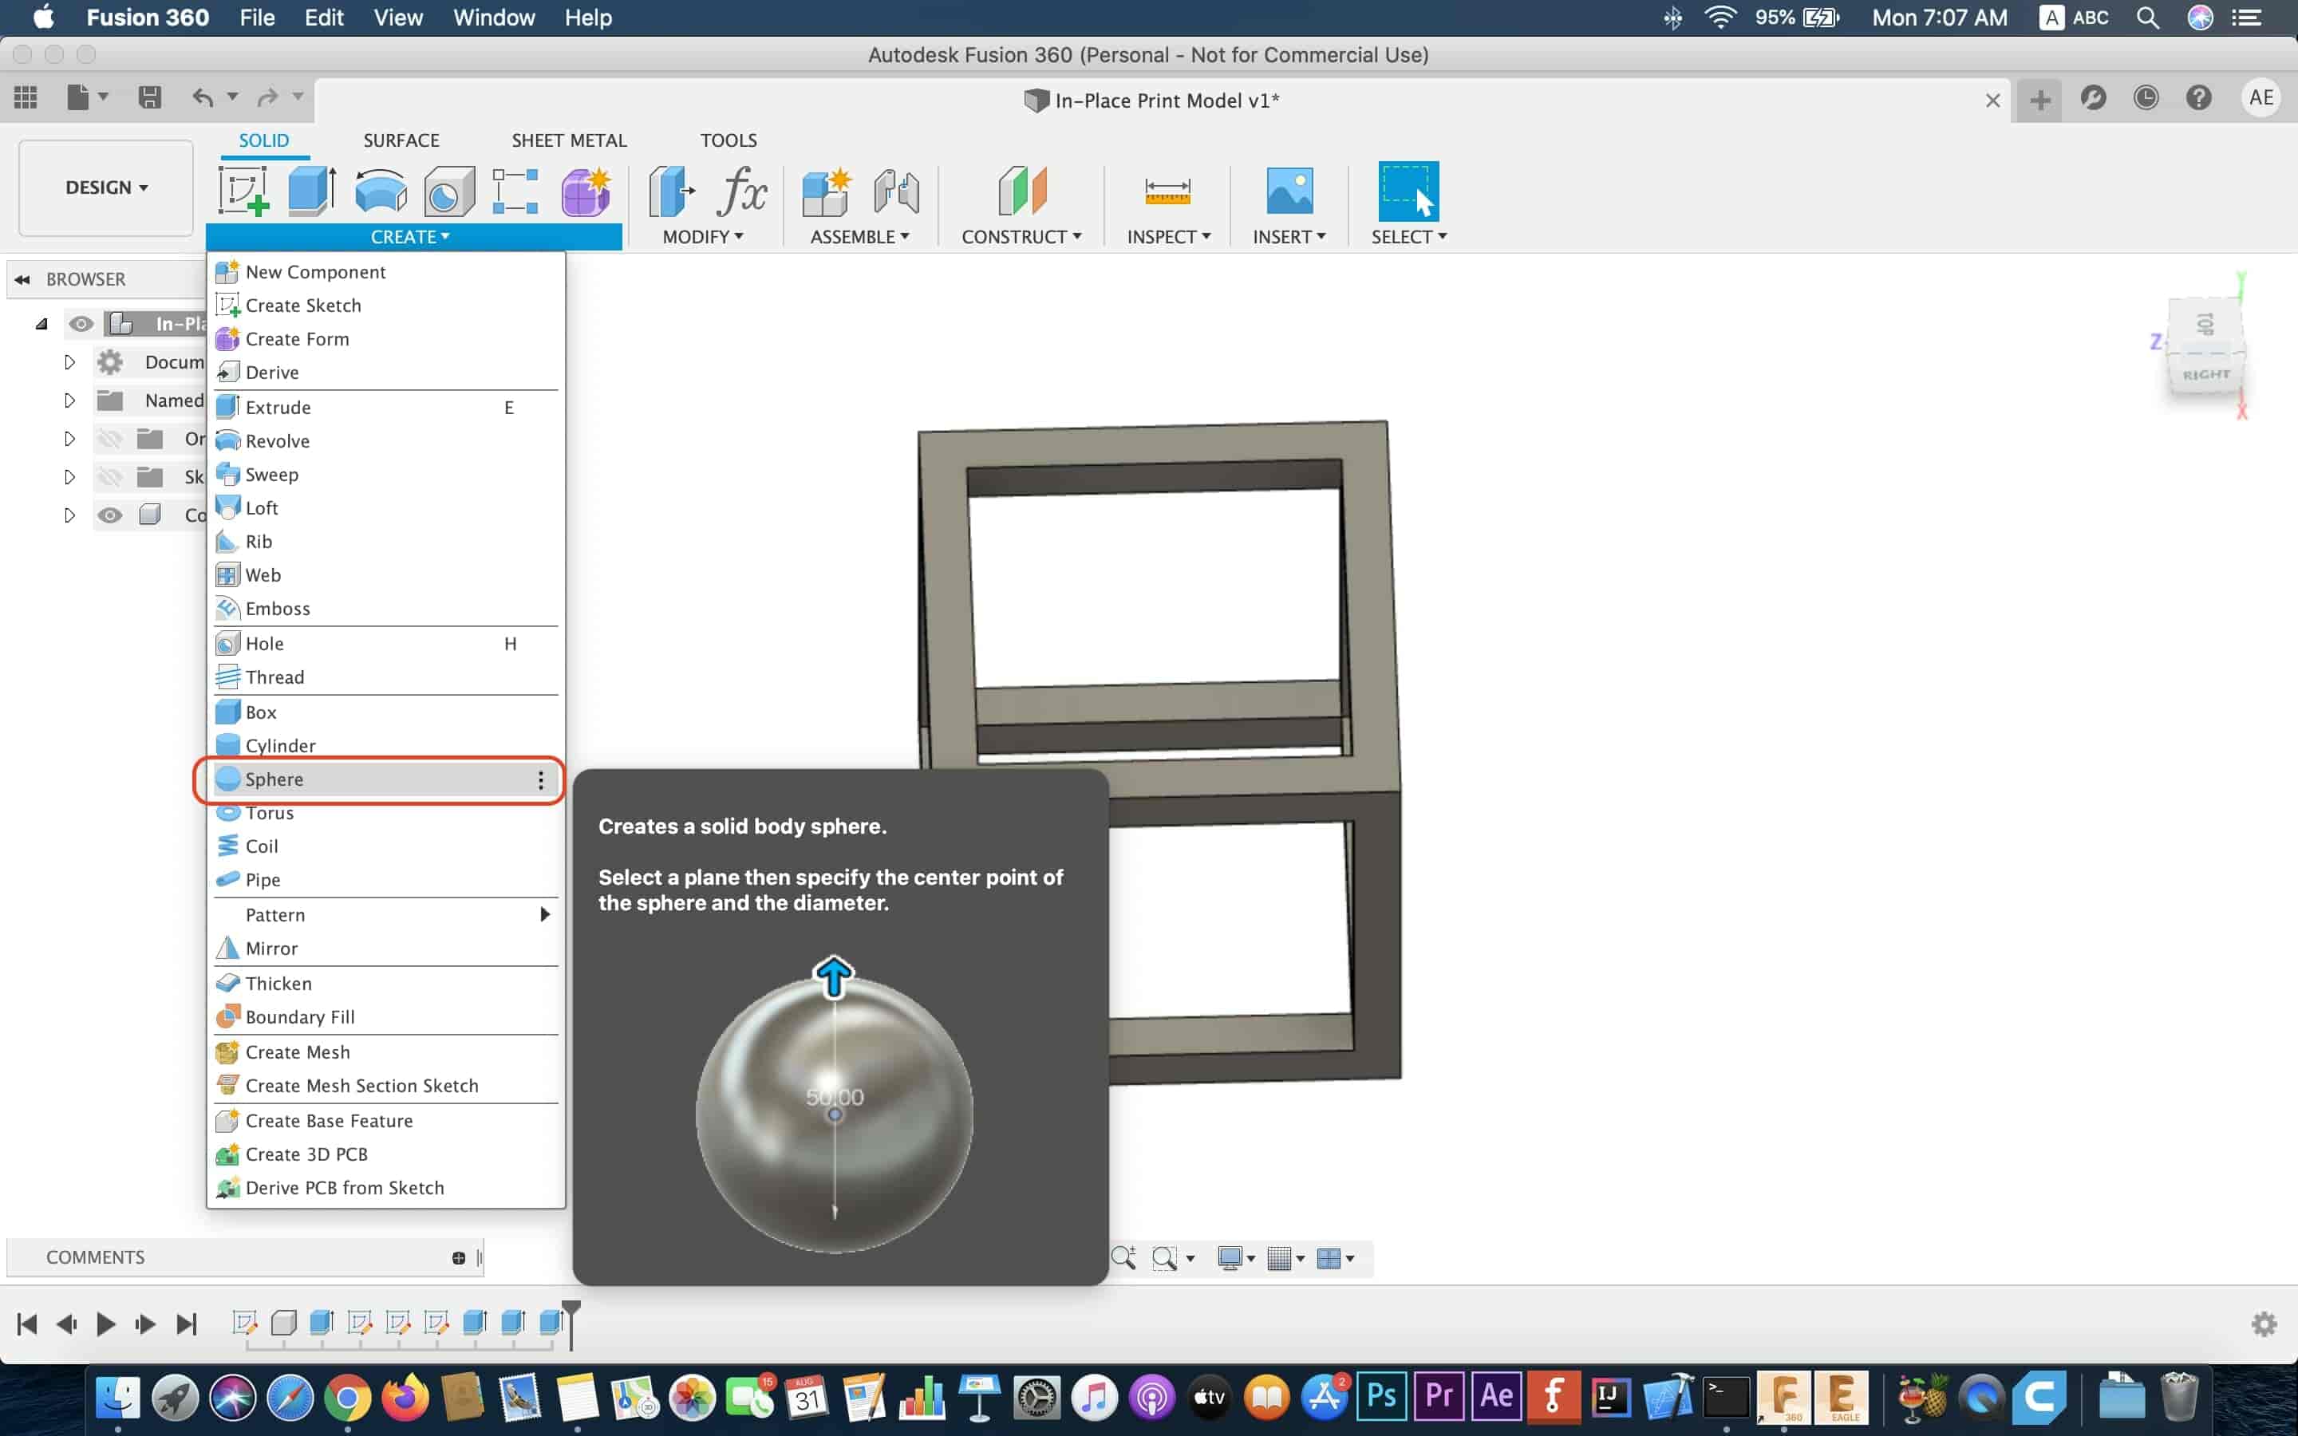Open the MODIFY dropdown menu
The width and height of the screenshot is (2298, 1436).
(x=703, y=236)
